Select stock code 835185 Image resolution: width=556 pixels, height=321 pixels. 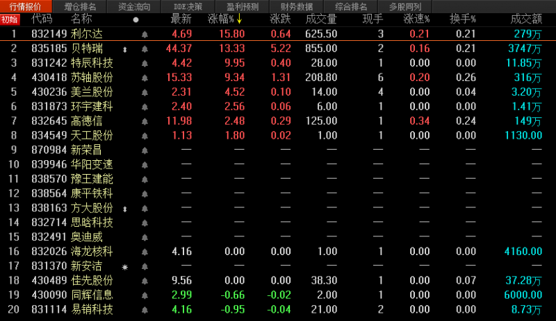click(x=49, y=49)
